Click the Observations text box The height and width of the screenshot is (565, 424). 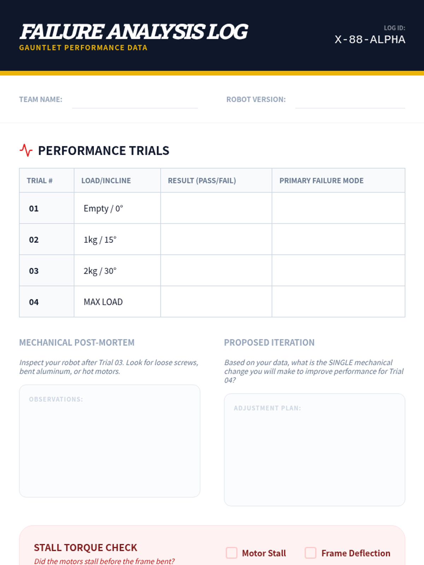110,441
